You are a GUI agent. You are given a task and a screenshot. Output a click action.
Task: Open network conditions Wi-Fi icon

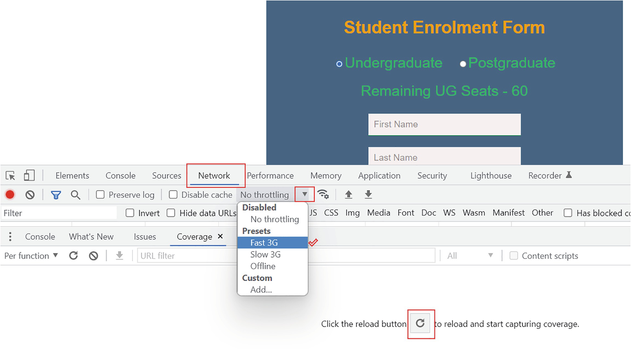point(323,195)
